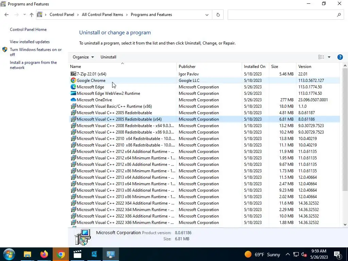Screen dimensions: 348x261
Task: Expand the chevron after All Control Panel Items
Action: (127, 15)
